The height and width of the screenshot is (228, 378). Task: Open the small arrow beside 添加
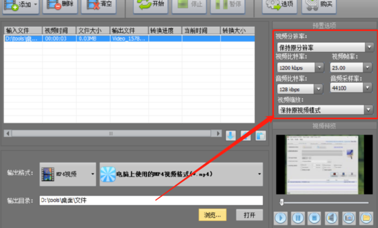coord(36,4)
